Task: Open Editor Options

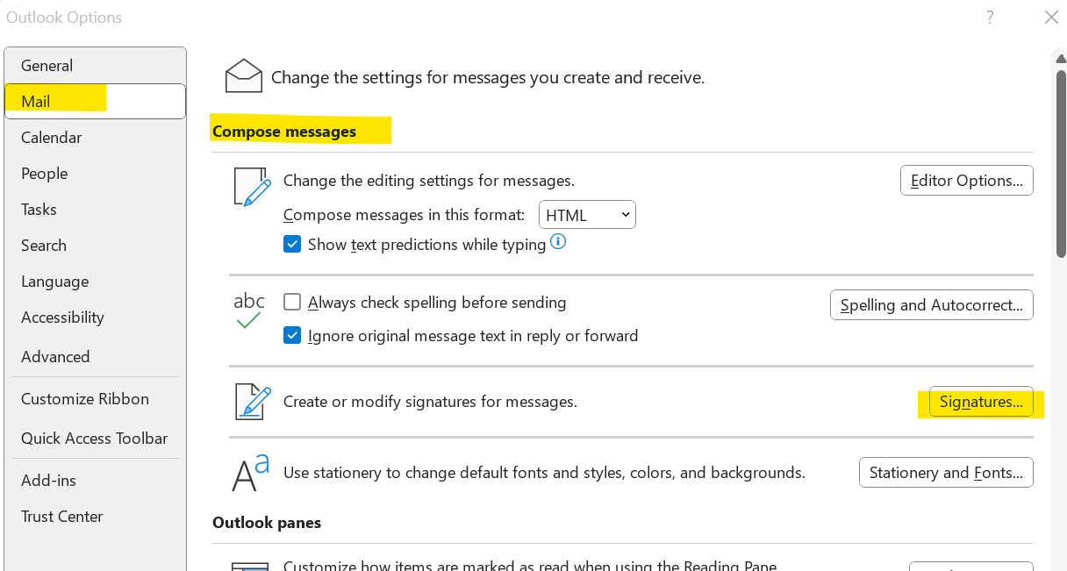Action: (x=966, y=180)
